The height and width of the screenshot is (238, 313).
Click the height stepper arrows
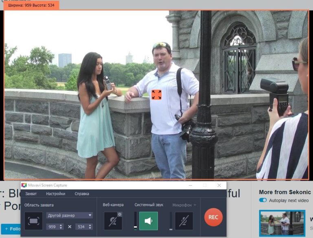[x=90, y=227]
